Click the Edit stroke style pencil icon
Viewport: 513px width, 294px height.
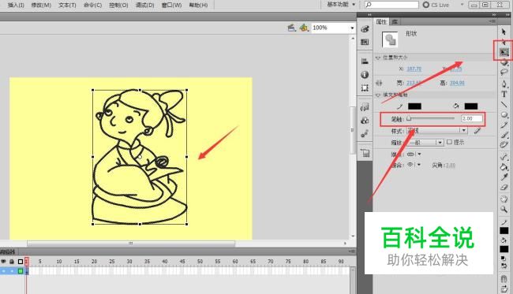477,131
